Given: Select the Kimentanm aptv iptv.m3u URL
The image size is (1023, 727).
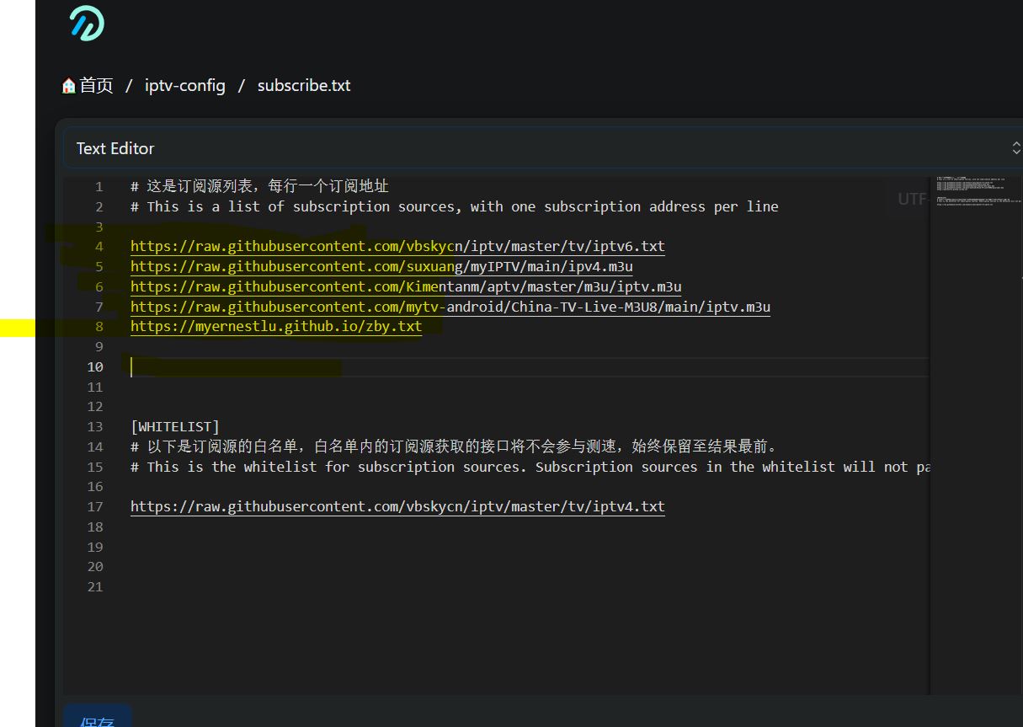Looking at the screenshot, I should click(406, 287).
